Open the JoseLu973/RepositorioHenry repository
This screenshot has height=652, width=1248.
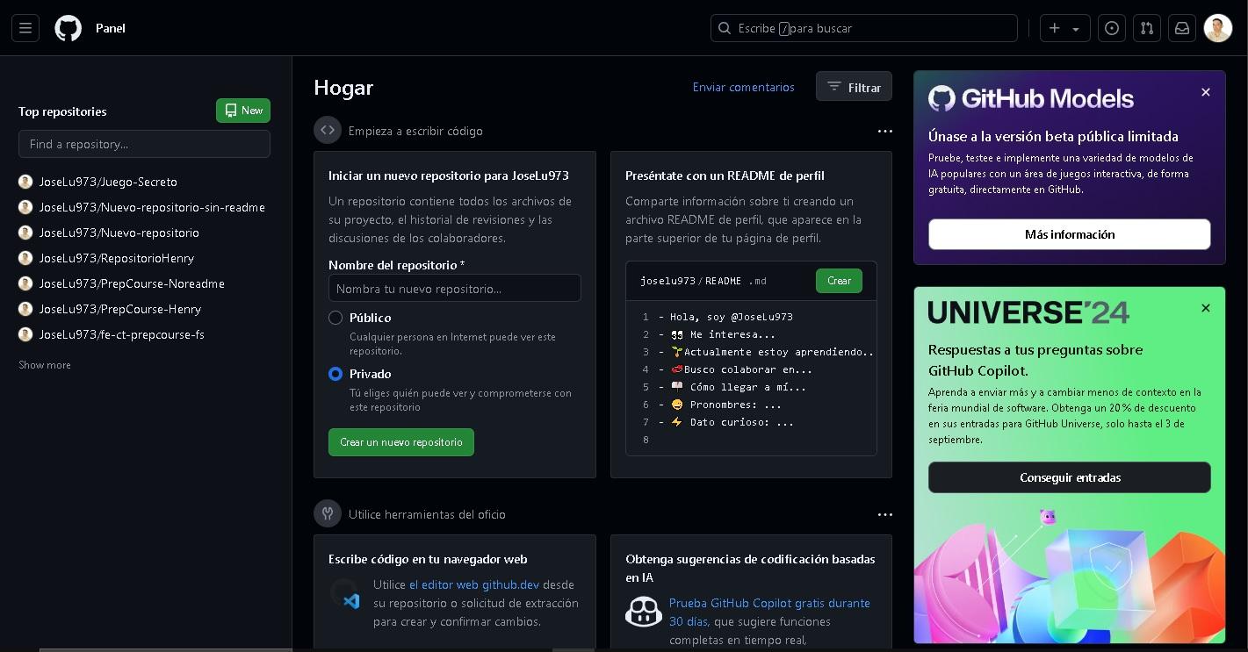[x=117, y=258]
